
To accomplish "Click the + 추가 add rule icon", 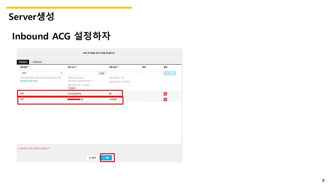I will 170,73.
